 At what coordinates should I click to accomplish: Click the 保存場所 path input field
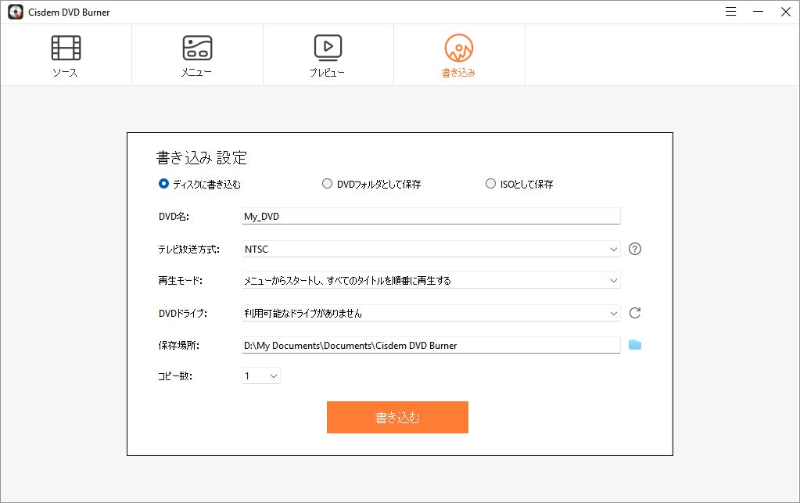(x=431, y=345)
